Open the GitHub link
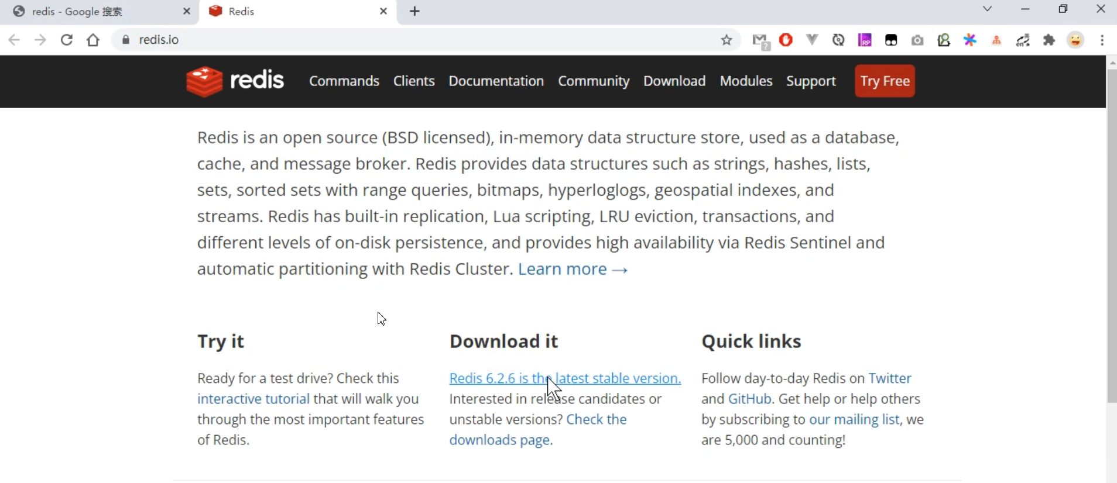Screen dimensions: 1117x483 (750, 399)
